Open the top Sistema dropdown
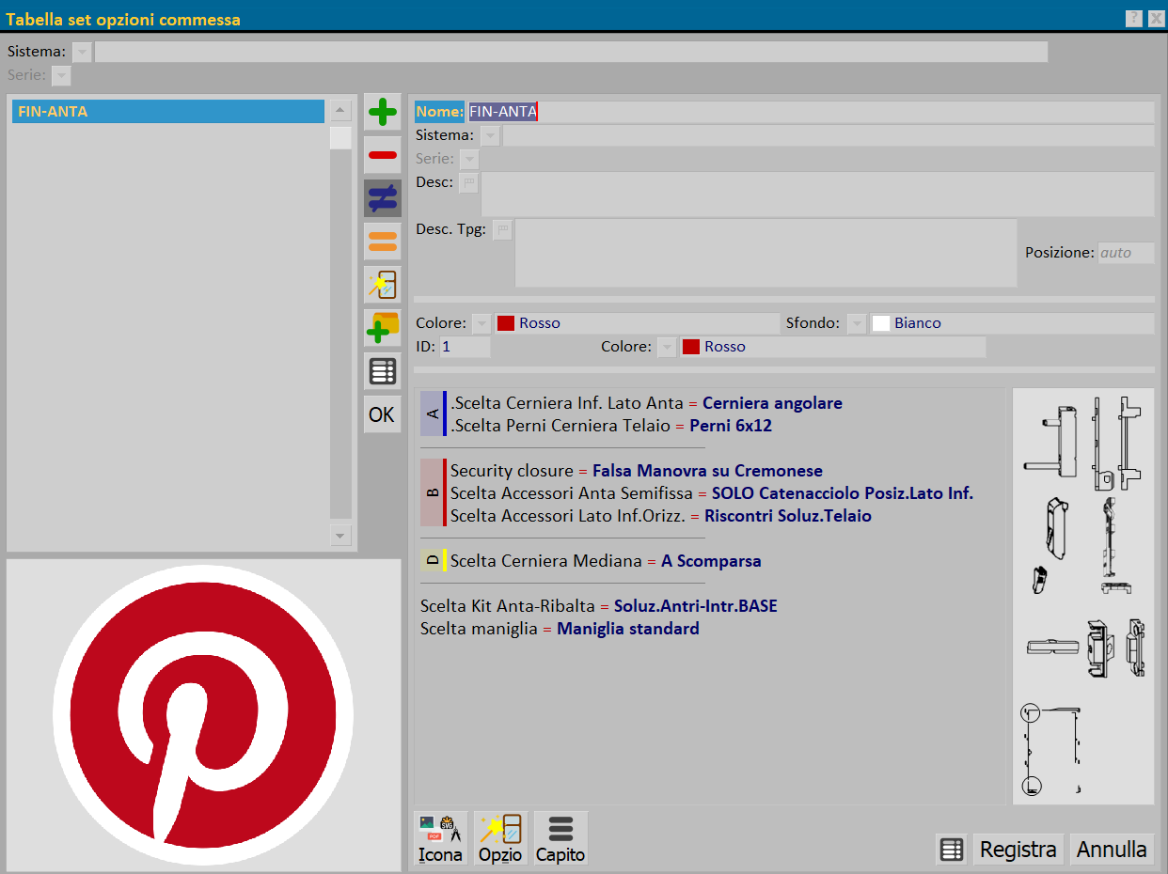This screenshot has width=1168, height=874. pyautogui.click(x=82, y=52)
